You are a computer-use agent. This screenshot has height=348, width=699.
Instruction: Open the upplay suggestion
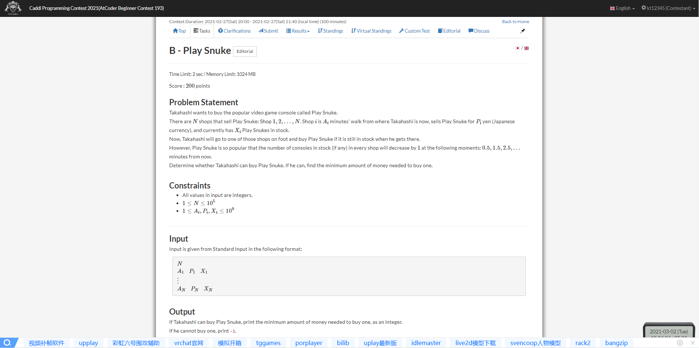88,343
